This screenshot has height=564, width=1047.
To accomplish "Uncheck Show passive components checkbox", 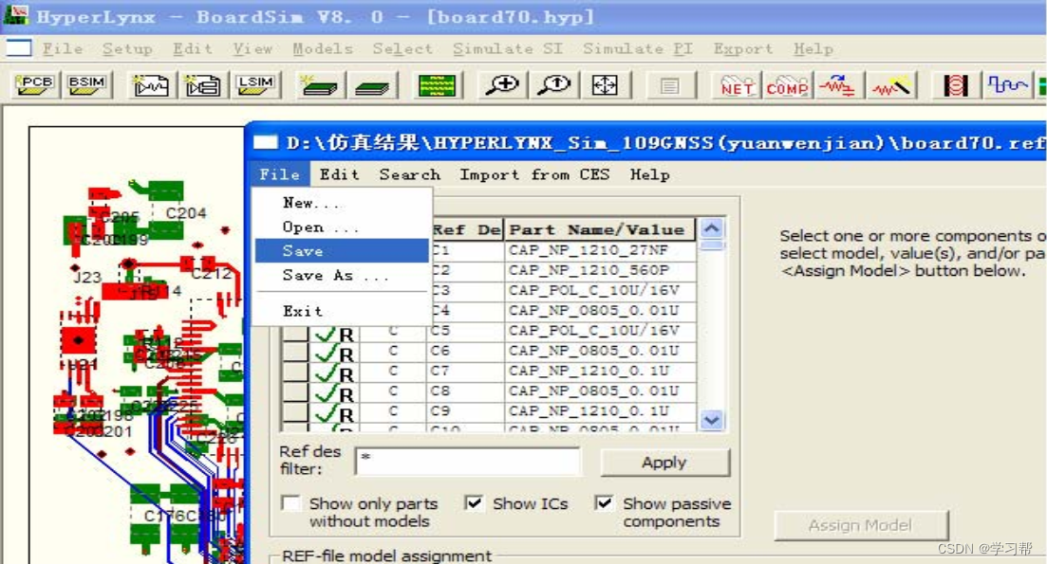I will (604, 503).
